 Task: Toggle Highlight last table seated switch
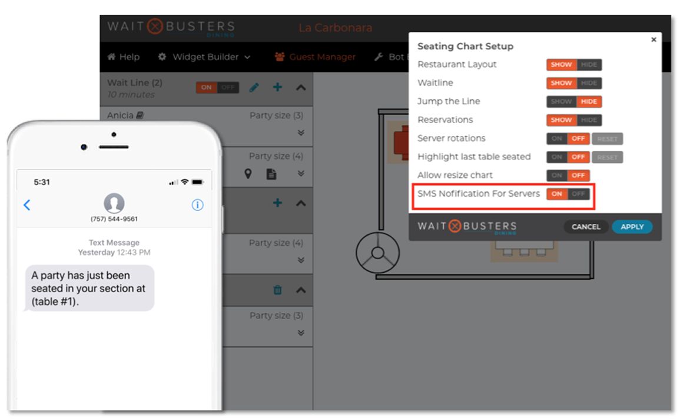pos(568,157)
